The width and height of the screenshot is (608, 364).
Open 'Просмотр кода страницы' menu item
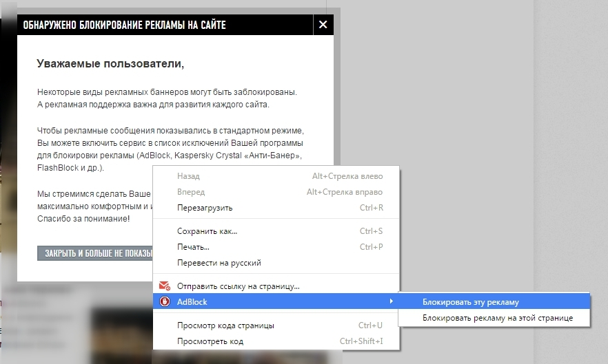(225, 325)
